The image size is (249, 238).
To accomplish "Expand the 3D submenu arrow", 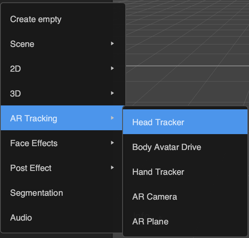I will coord(112,93).
